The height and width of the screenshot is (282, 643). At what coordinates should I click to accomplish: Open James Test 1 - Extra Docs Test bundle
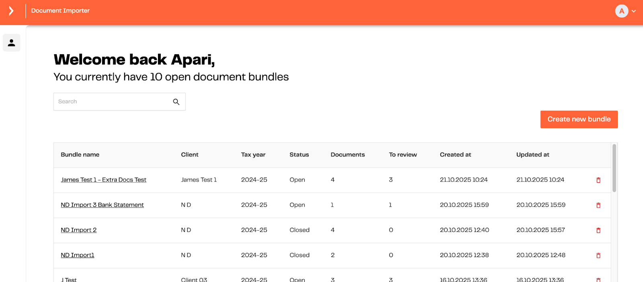tap(103, 180)
